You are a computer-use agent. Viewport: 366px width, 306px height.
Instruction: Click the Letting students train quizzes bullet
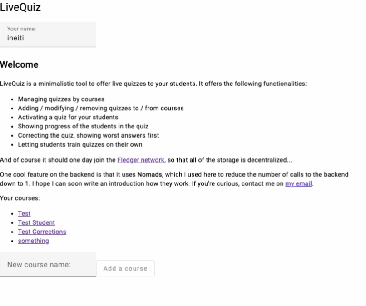[x=80, y=144]
